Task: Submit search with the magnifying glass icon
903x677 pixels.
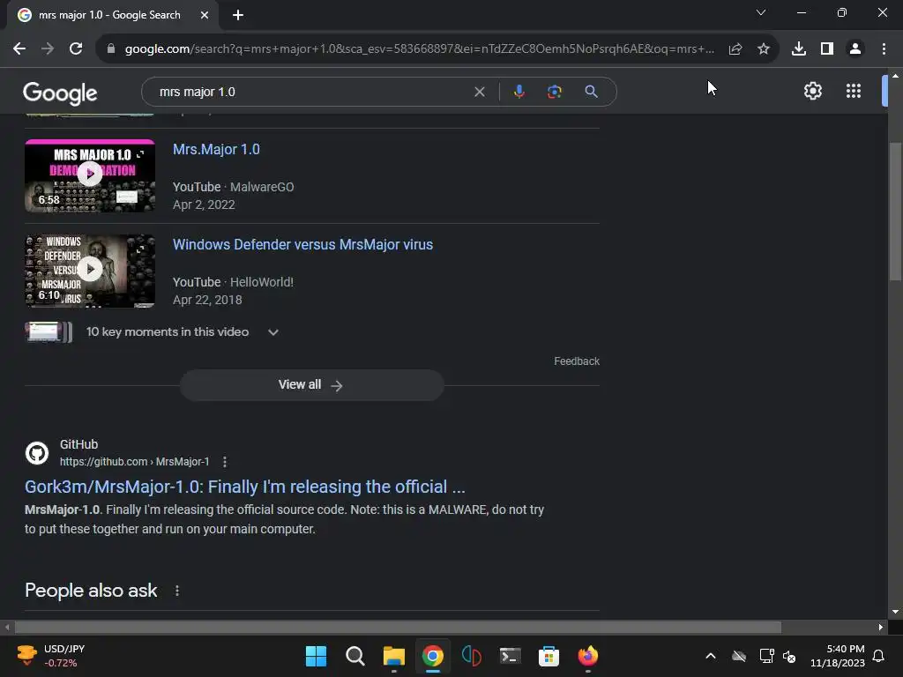Action: click(x=591, y=92)
